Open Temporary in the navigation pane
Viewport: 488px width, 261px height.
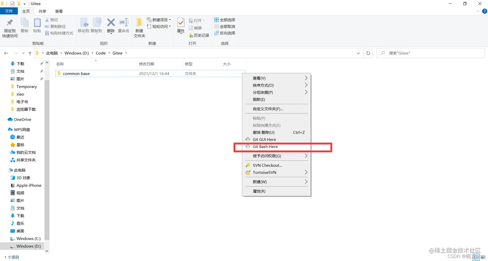(26, 87)
